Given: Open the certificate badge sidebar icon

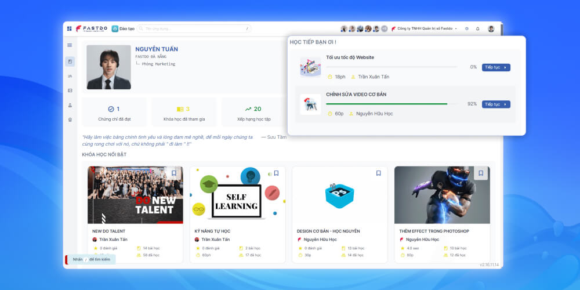Looking at the screenshot, I should click(x=70, y=120).
